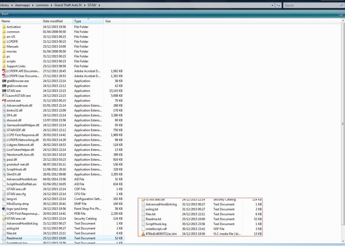This screenshot has height=246, width=345.
Task: Click the VLC icon of 876bd1d9393712ac.bin
Action: click(143, 234)
